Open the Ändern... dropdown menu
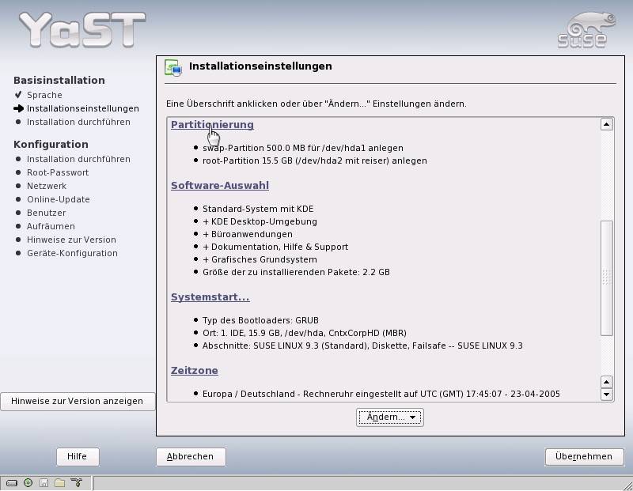Screen dimensions: 633x491 (390, 417)
